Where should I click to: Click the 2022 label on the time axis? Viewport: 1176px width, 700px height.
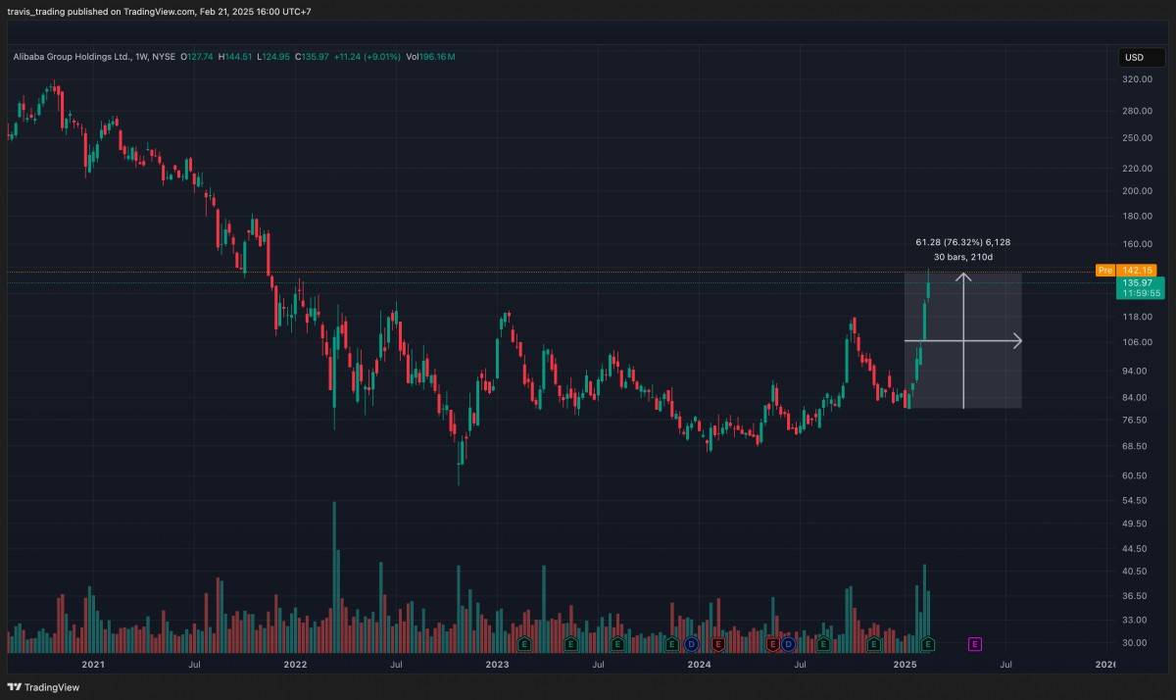pos(295,665)
